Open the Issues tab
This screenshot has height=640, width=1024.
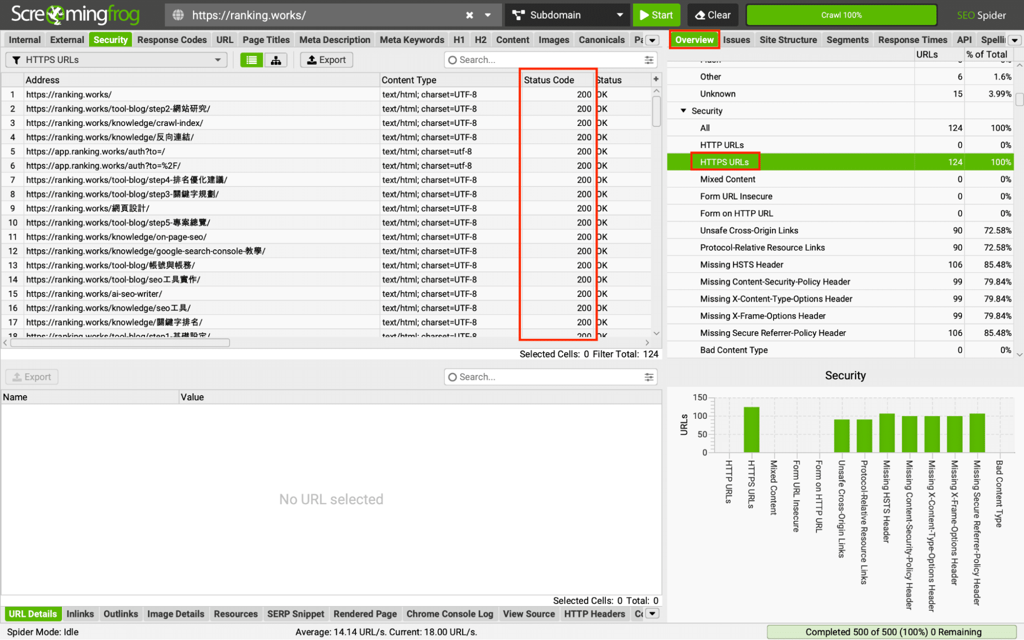point(736,40)
